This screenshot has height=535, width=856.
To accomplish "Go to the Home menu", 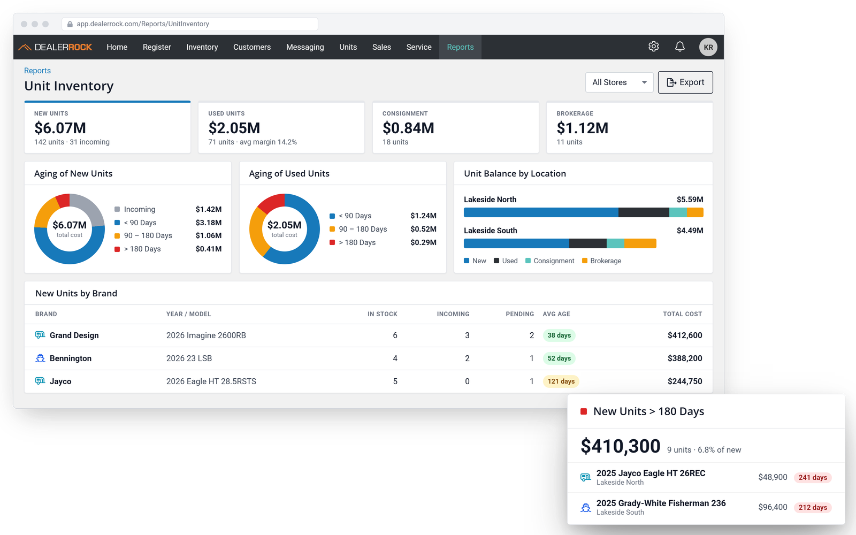I will pos(117,47).
